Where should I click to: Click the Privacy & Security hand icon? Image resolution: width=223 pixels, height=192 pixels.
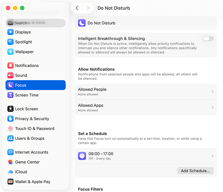10,119
